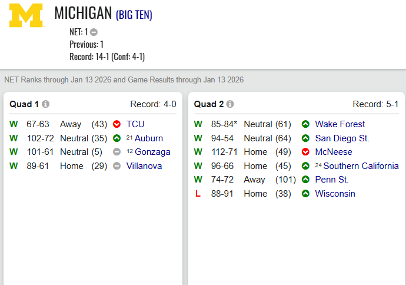This screenshot has height=285, width=406.
Task: Open Gonzaga's team link
Action: pyautogui.click(x=152, y=152)
